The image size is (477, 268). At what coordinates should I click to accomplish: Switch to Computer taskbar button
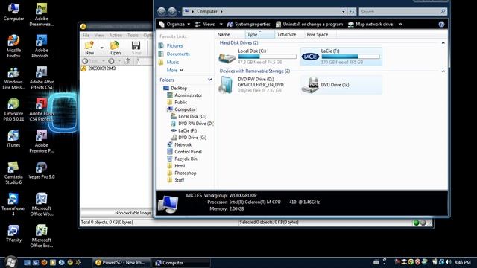tap(181, 263)
